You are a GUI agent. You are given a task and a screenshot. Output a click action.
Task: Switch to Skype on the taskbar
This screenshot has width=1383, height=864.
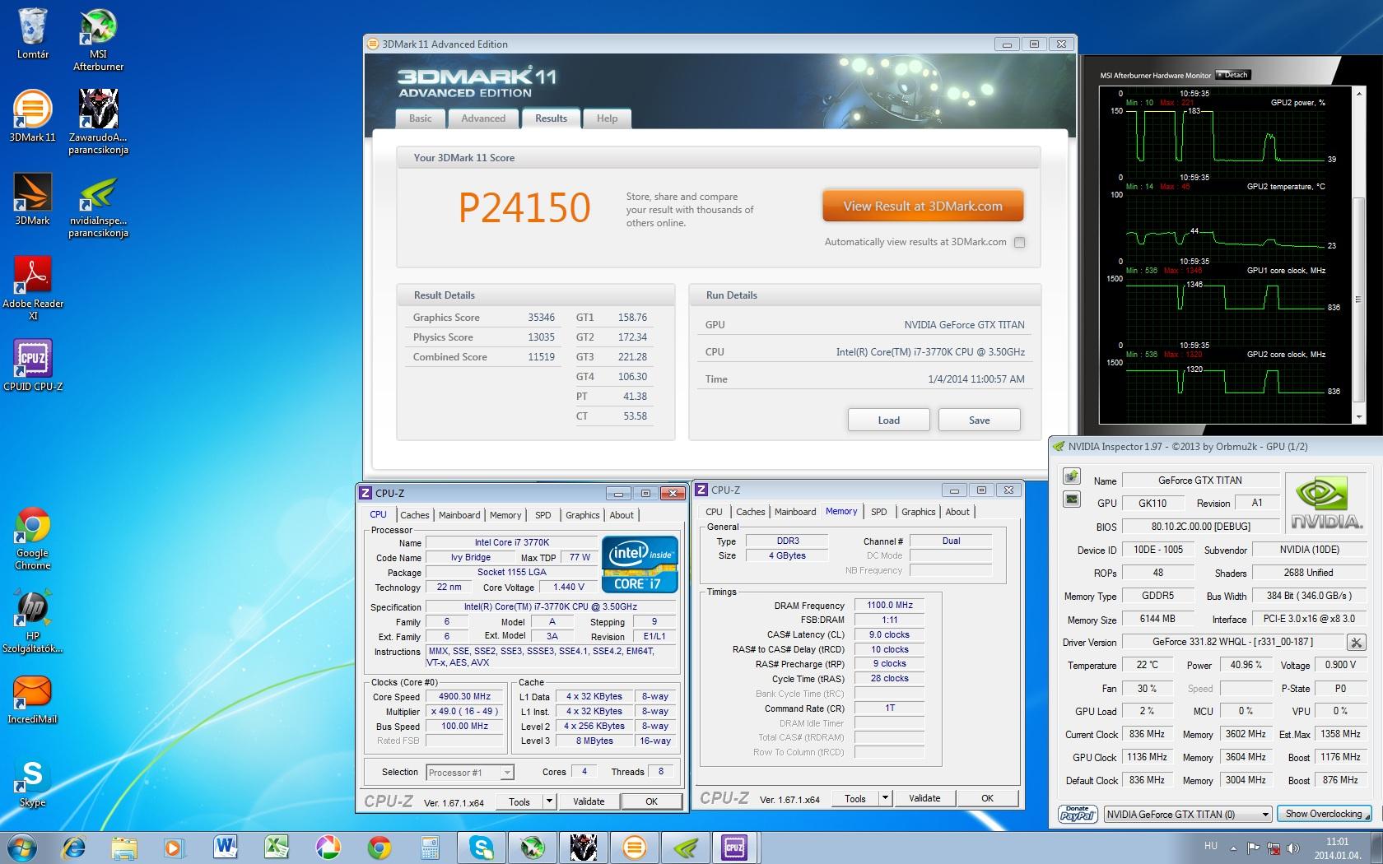coord(481,847)
